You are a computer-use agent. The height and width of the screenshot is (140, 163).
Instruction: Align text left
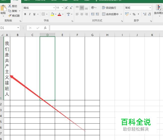(x=77, y=14)
